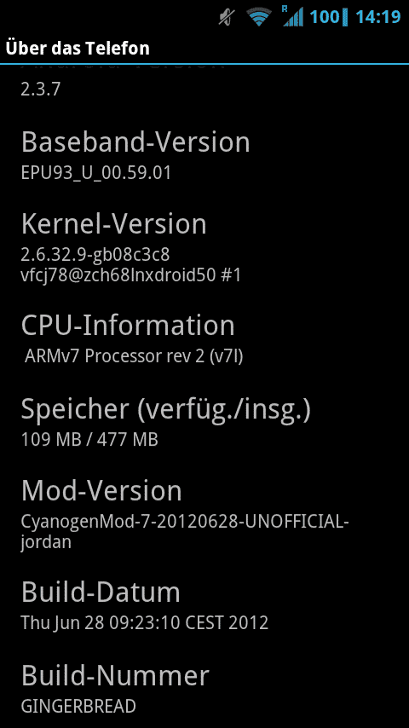
Task: Tap the Über das Telefon title bar
Action: pos(204,48)
